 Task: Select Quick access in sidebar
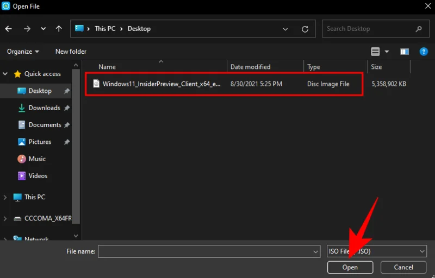point(42,74)
